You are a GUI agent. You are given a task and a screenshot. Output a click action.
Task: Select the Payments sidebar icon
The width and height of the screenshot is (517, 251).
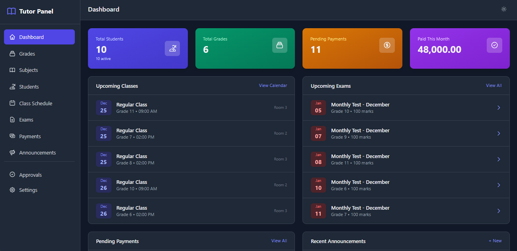(12, 136)
